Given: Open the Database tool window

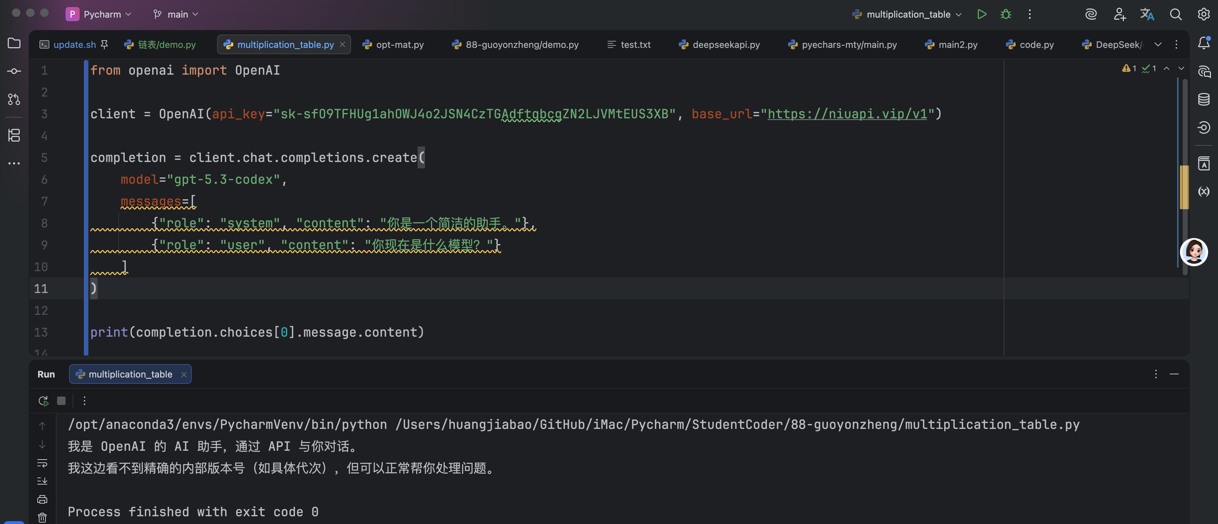Looking at the screenshot, I should point(1203,99).
